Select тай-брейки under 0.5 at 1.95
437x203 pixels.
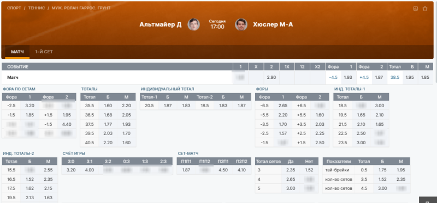[401, 170]
